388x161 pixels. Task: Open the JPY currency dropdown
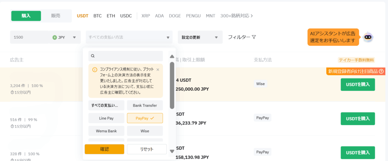[x=64, y=37]
